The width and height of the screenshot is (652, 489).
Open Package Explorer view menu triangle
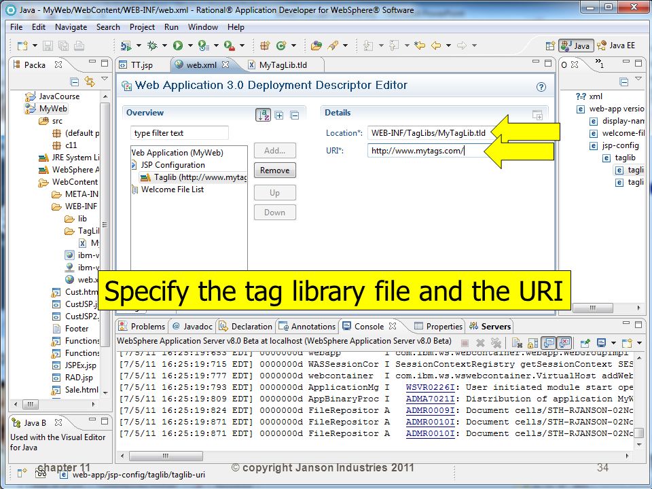(105, 79)
